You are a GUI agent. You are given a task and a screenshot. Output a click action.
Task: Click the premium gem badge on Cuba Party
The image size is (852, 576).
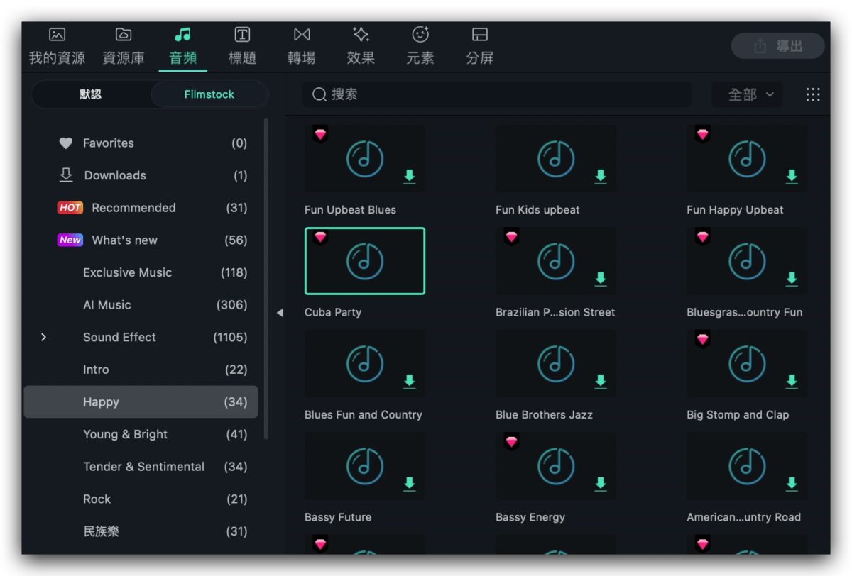tap(320, 237)
